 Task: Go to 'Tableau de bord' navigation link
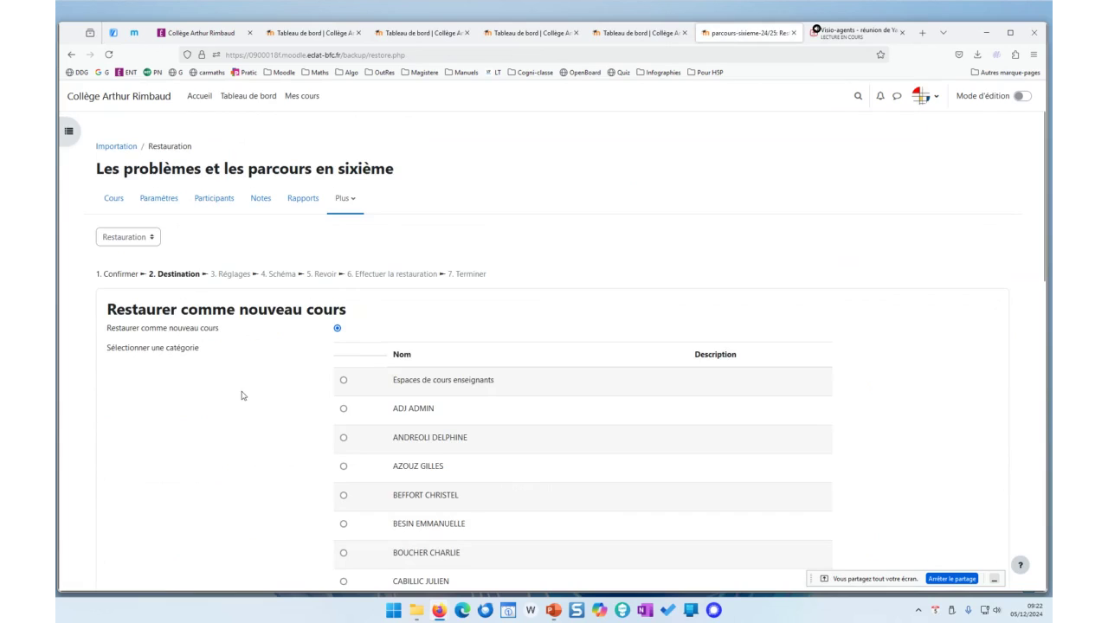click(248, 96)
